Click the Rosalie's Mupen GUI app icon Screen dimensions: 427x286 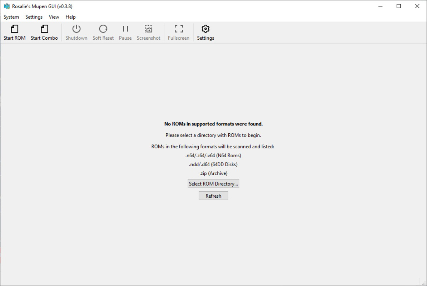coord(7,6)
